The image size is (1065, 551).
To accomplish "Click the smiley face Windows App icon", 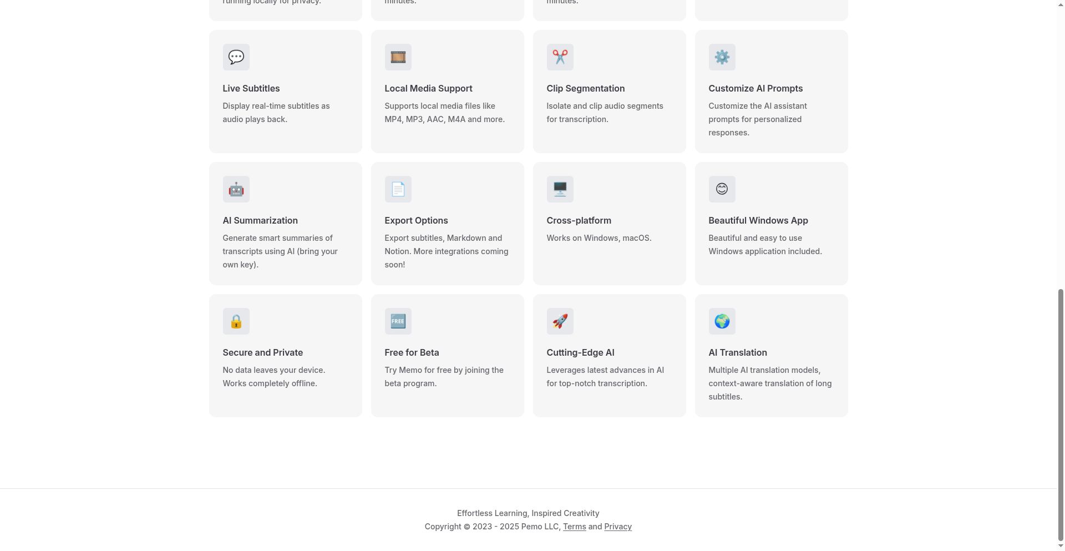I will (722, 189).
